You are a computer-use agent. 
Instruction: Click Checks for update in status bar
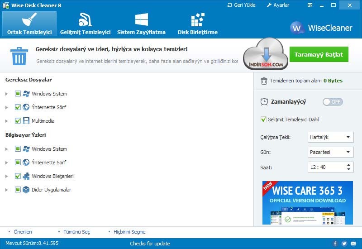point(150,244)
